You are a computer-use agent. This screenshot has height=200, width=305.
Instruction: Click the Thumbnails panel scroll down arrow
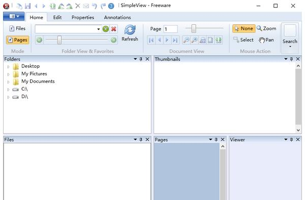click(x=298, y=130)
